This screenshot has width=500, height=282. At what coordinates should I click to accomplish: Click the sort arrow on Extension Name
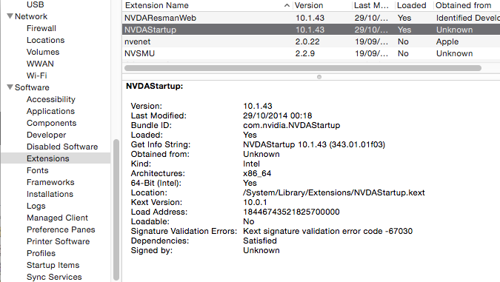(x=287, y=5)
